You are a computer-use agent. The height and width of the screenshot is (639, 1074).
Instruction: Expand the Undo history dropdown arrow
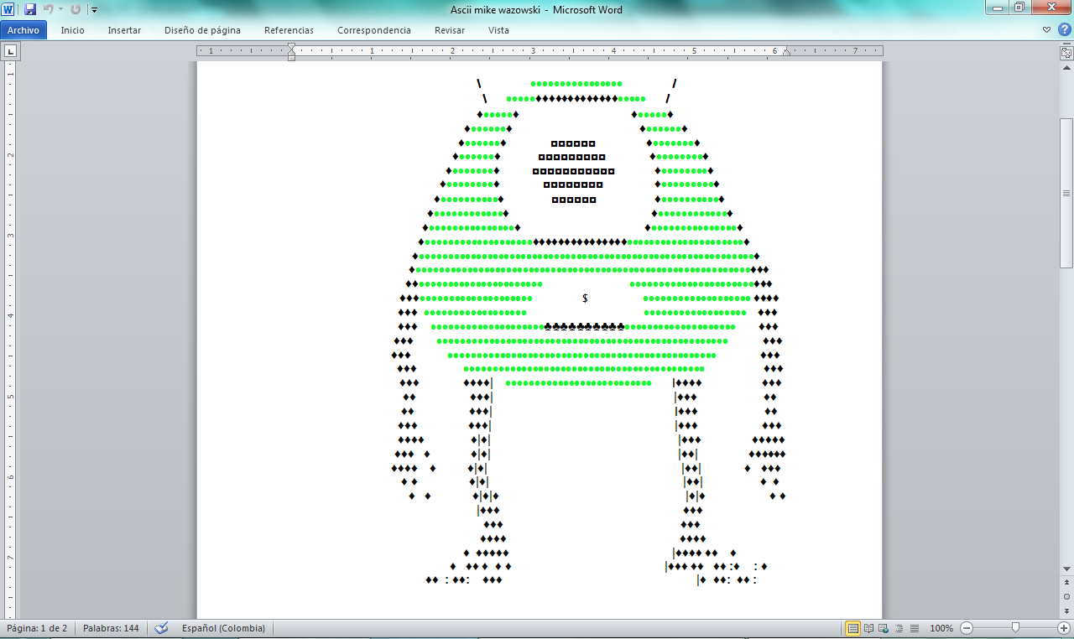(59, 10)
